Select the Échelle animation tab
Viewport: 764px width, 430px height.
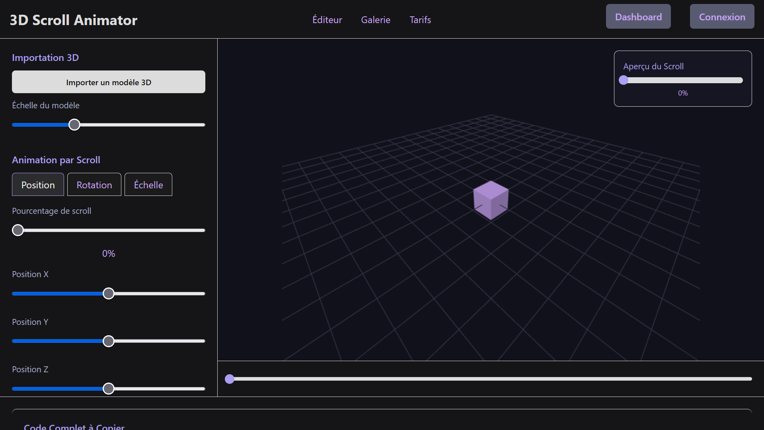tap(148, 184)
